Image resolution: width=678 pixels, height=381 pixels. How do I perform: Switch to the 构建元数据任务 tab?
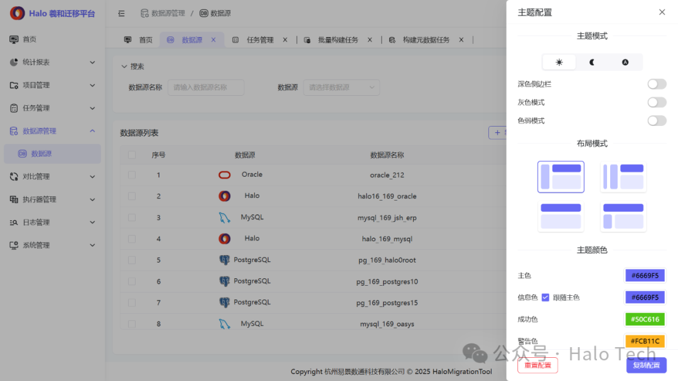coord(426,39)
